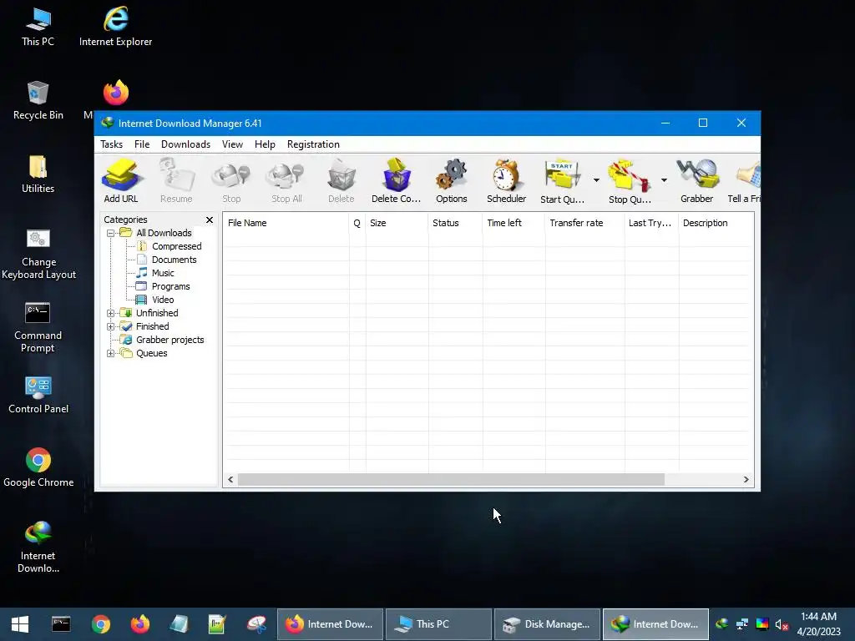The height and width of the screenshot is (641, 855).
Task: Click the muted volume tray icon
Action: (782, 624)
